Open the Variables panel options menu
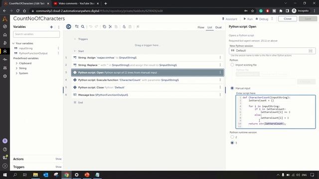Viewport: 319px width, 179px height. pyautogui.click(x=59, y=27)
